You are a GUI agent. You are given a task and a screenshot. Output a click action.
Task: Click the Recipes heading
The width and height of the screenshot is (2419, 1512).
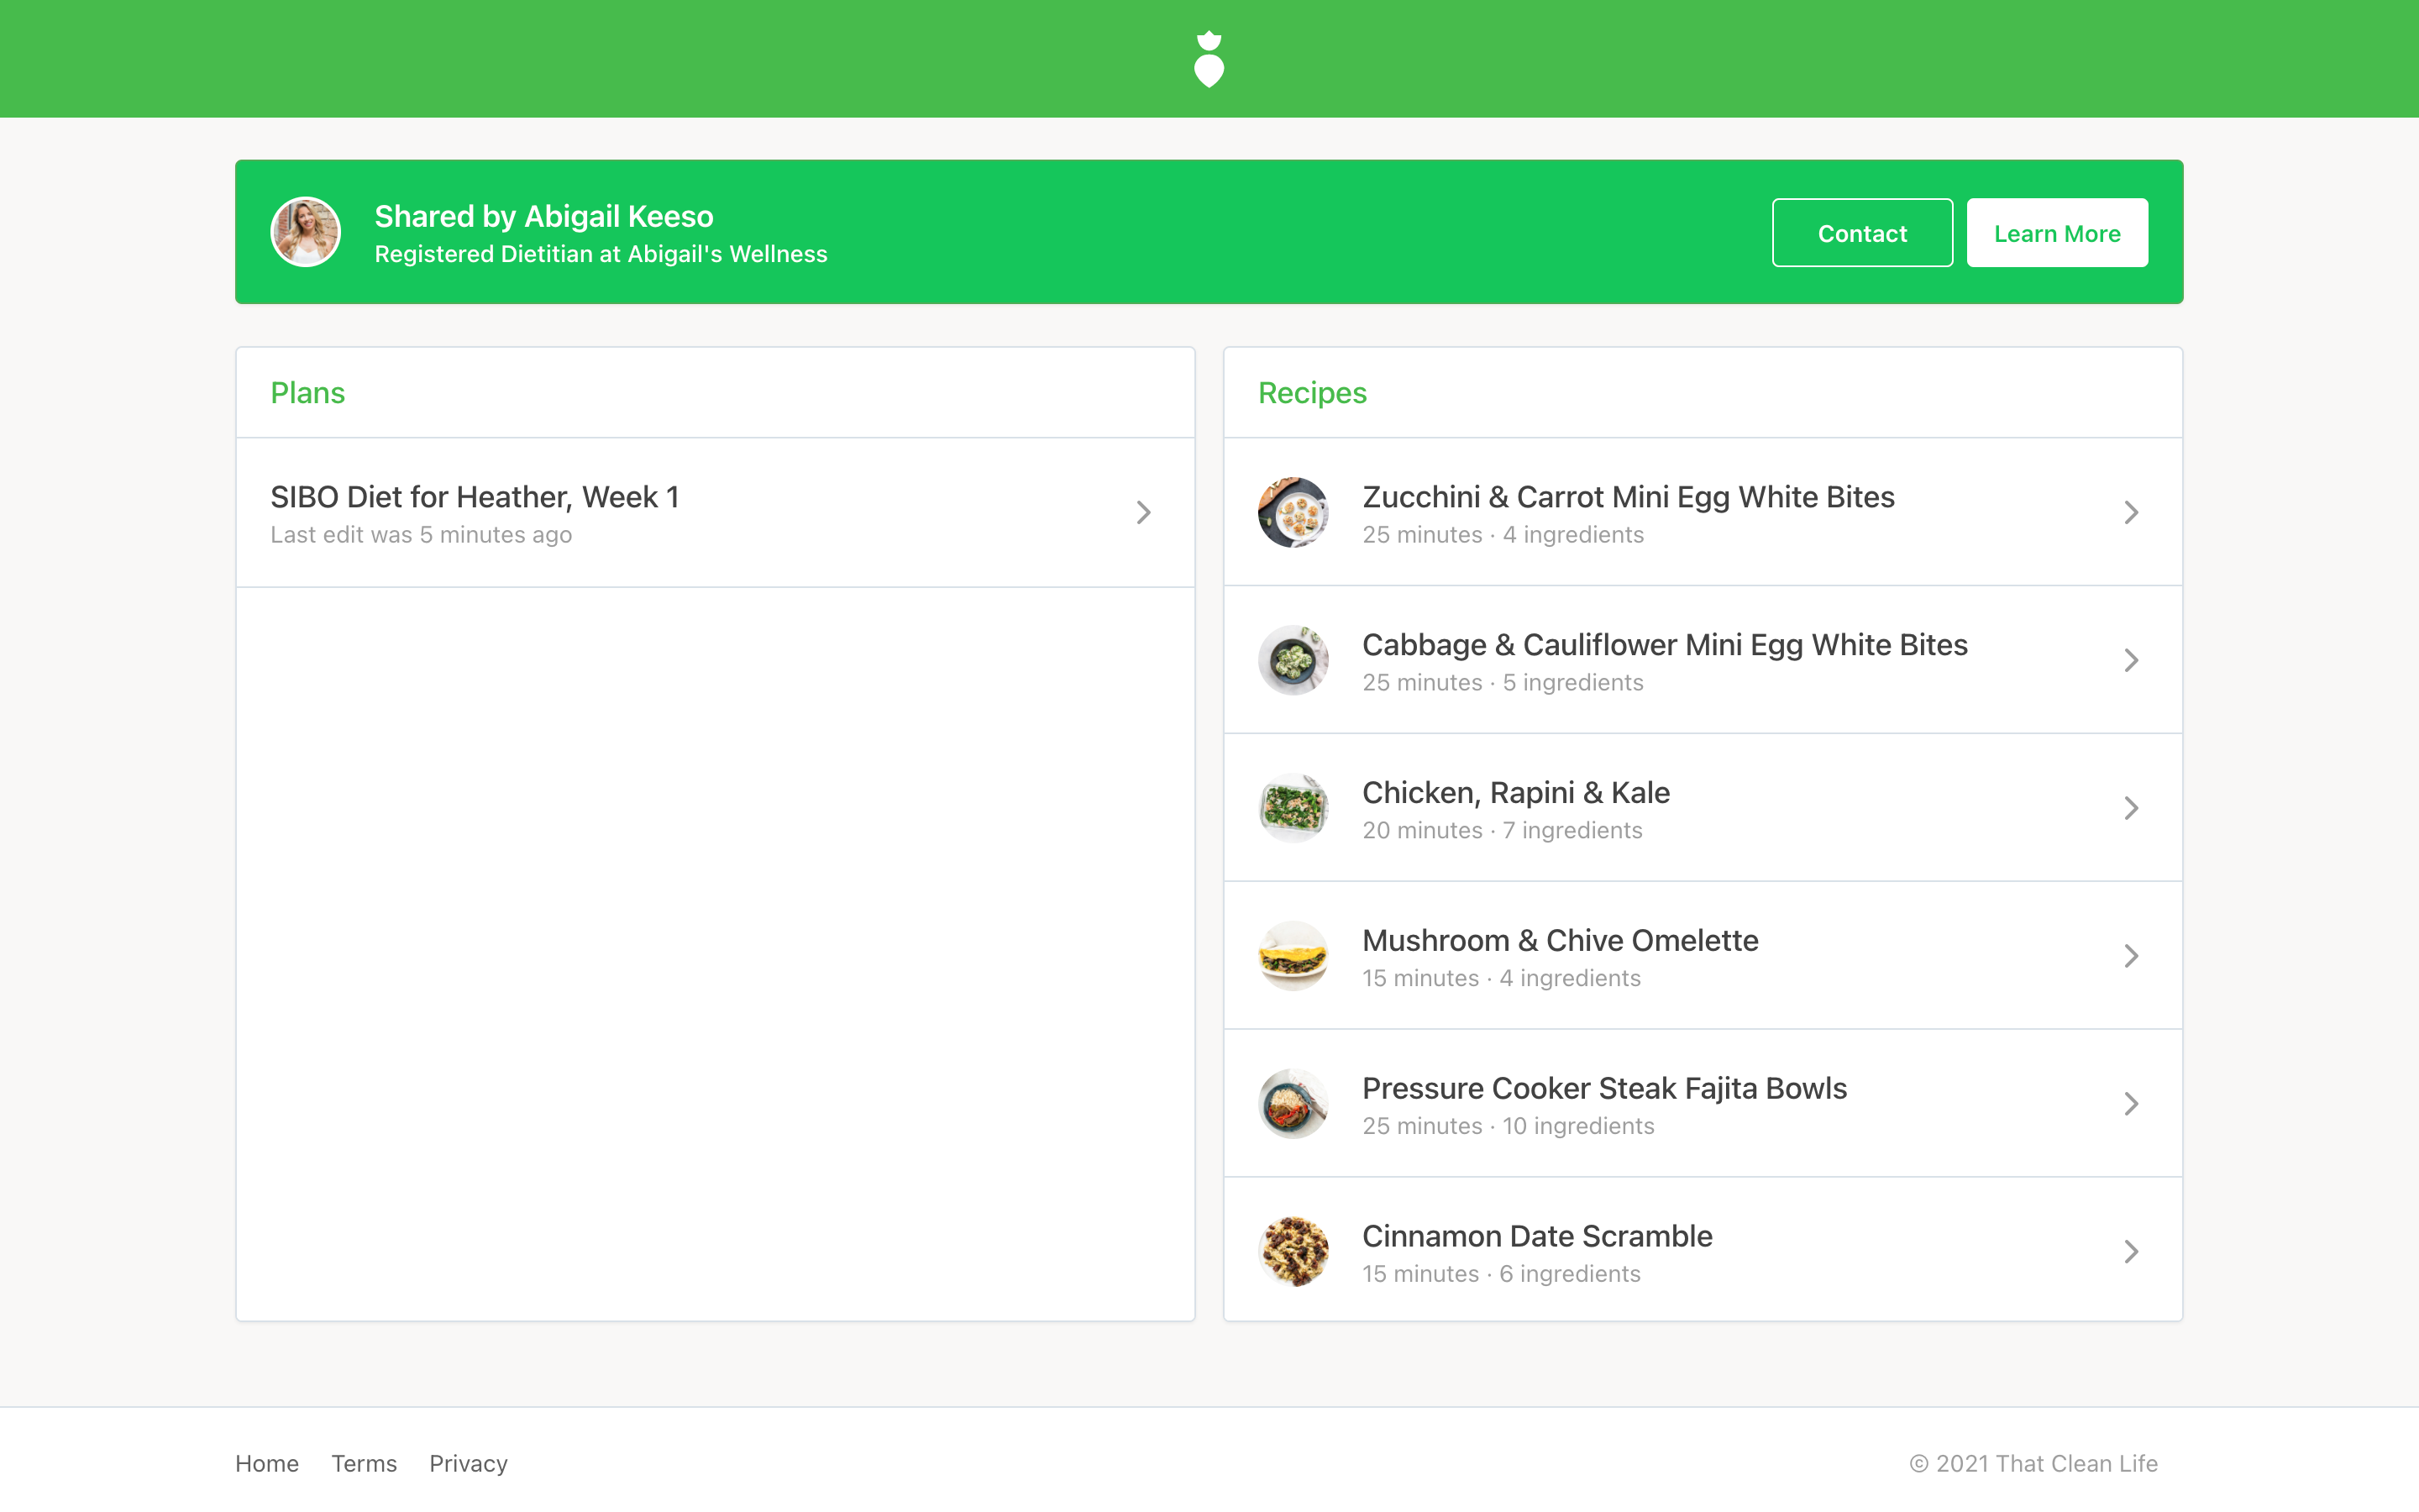[x=1313, y=393]
